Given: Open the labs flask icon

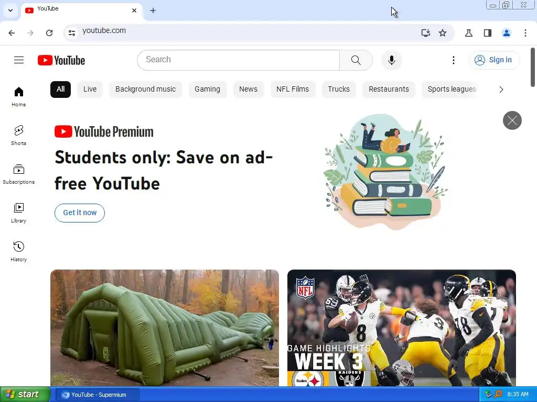Looking at the screenshot, I should (468, 33).
